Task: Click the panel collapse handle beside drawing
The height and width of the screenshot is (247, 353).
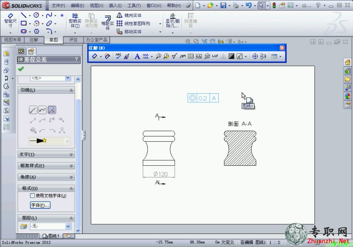Action: click(x=84, y=135)
